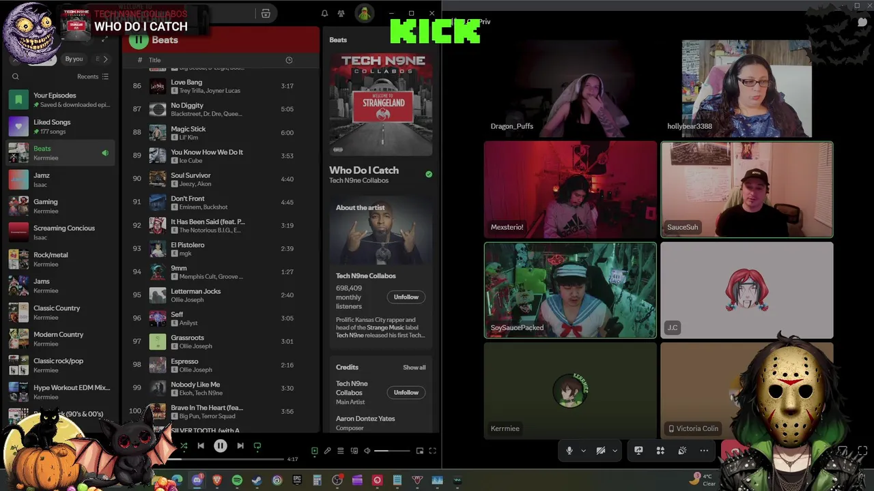The height and width of the screenshot is (491, 874).
Task: Expand Discord microphone options arrow
Action: (x=583, y=451)
